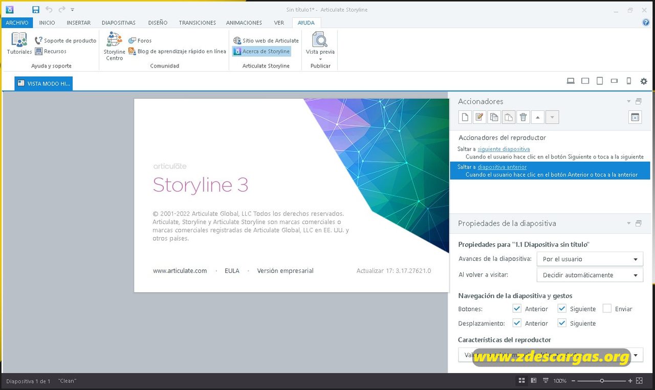Uncheck Botones Anterior checkbox

(x=517, y=308)
